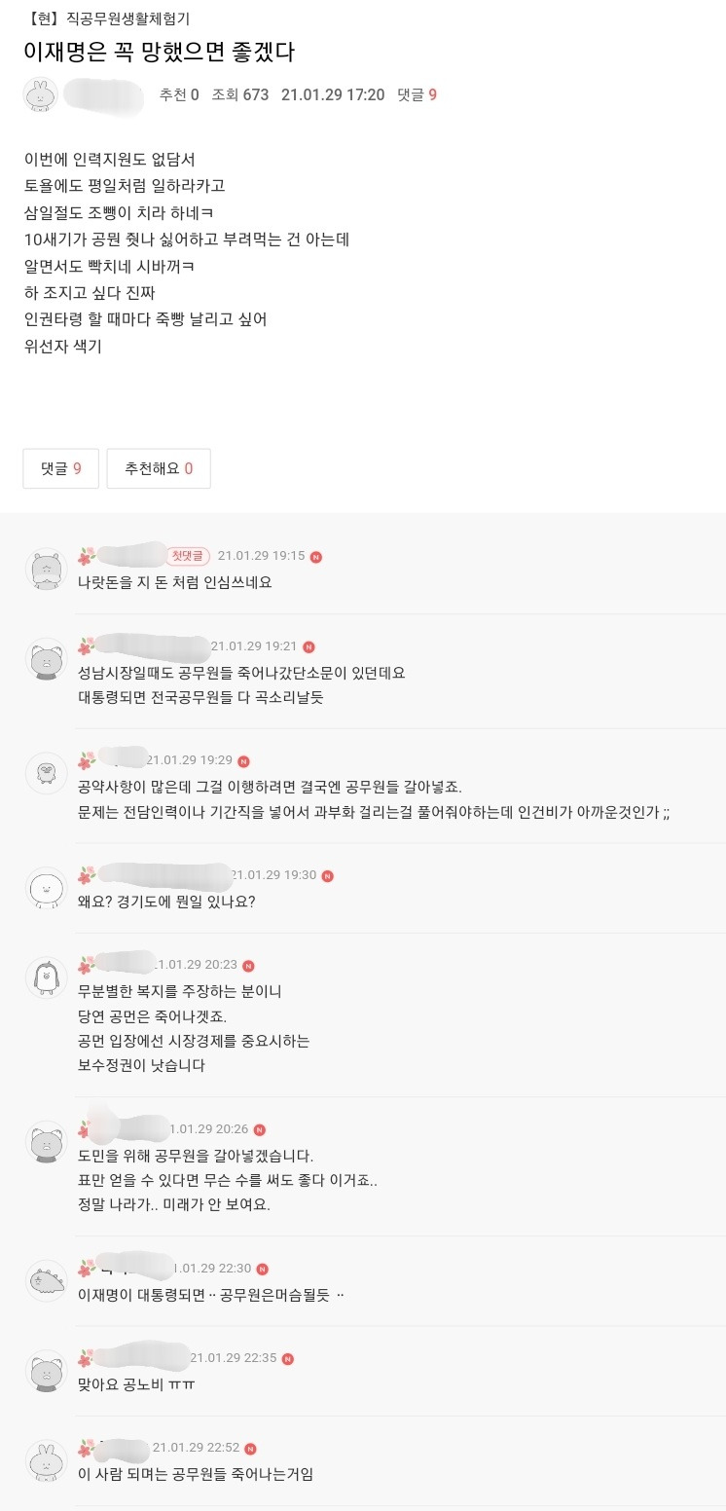Click avatar of the 22:35 commenter
This screenshot has width=726, height=1511.
45,1371
